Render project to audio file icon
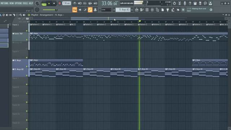The height and width of the screenshot is (130, 231). (200, 3)
